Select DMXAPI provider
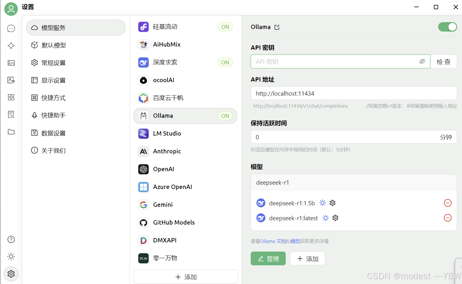Image resolution: width=462 pixels, height=284 pixels. click(x=185, y=240)
